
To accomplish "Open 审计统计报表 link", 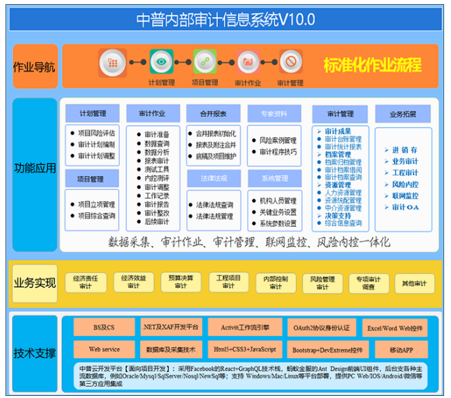I will 343,146.
